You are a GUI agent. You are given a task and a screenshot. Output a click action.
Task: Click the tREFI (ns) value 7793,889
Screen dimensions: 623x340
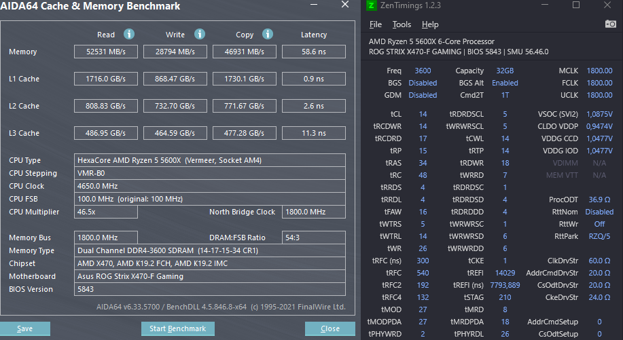505,285
